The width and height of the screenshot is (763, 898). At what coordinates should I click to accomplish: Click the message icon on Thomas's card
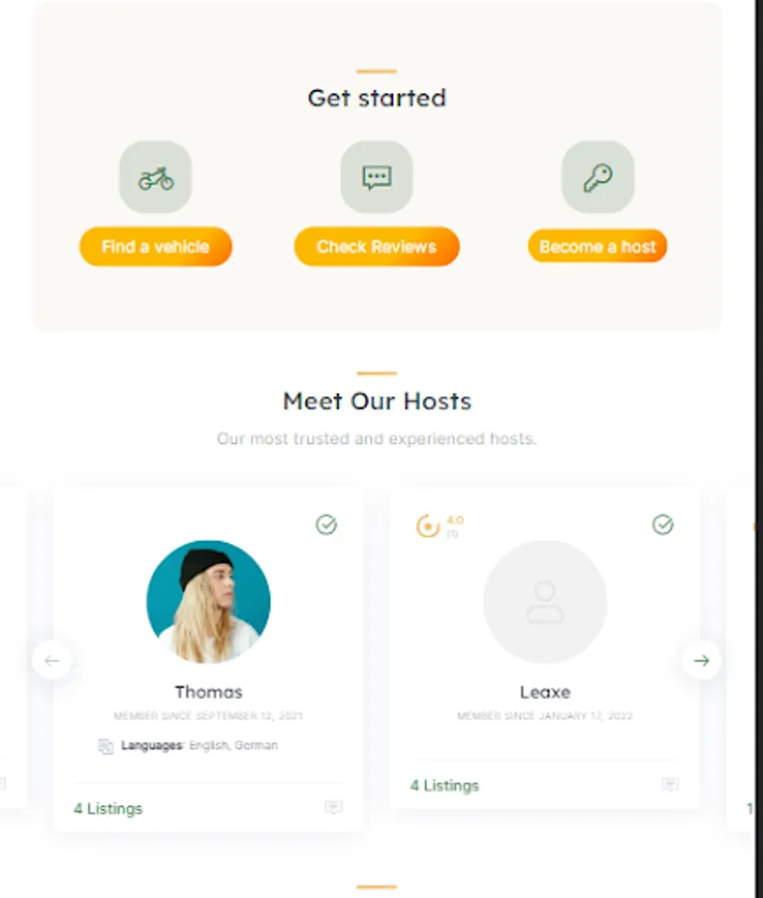click(334, 807)
